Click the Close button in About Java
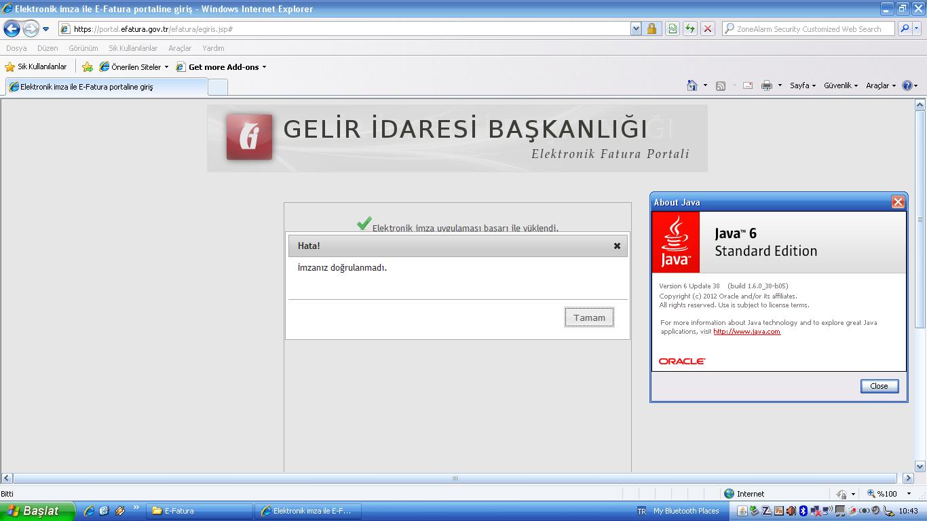The width and height of the screenshot is (927, 521). click(x=879, y=386)
